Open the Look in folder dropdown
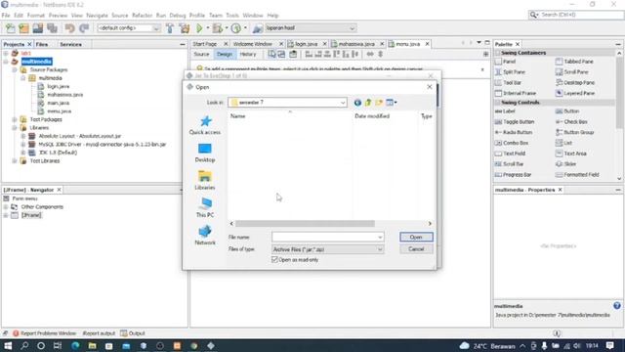Image resolution: width=625 pixels, height=352 pixels. click(x=343, y=103)
